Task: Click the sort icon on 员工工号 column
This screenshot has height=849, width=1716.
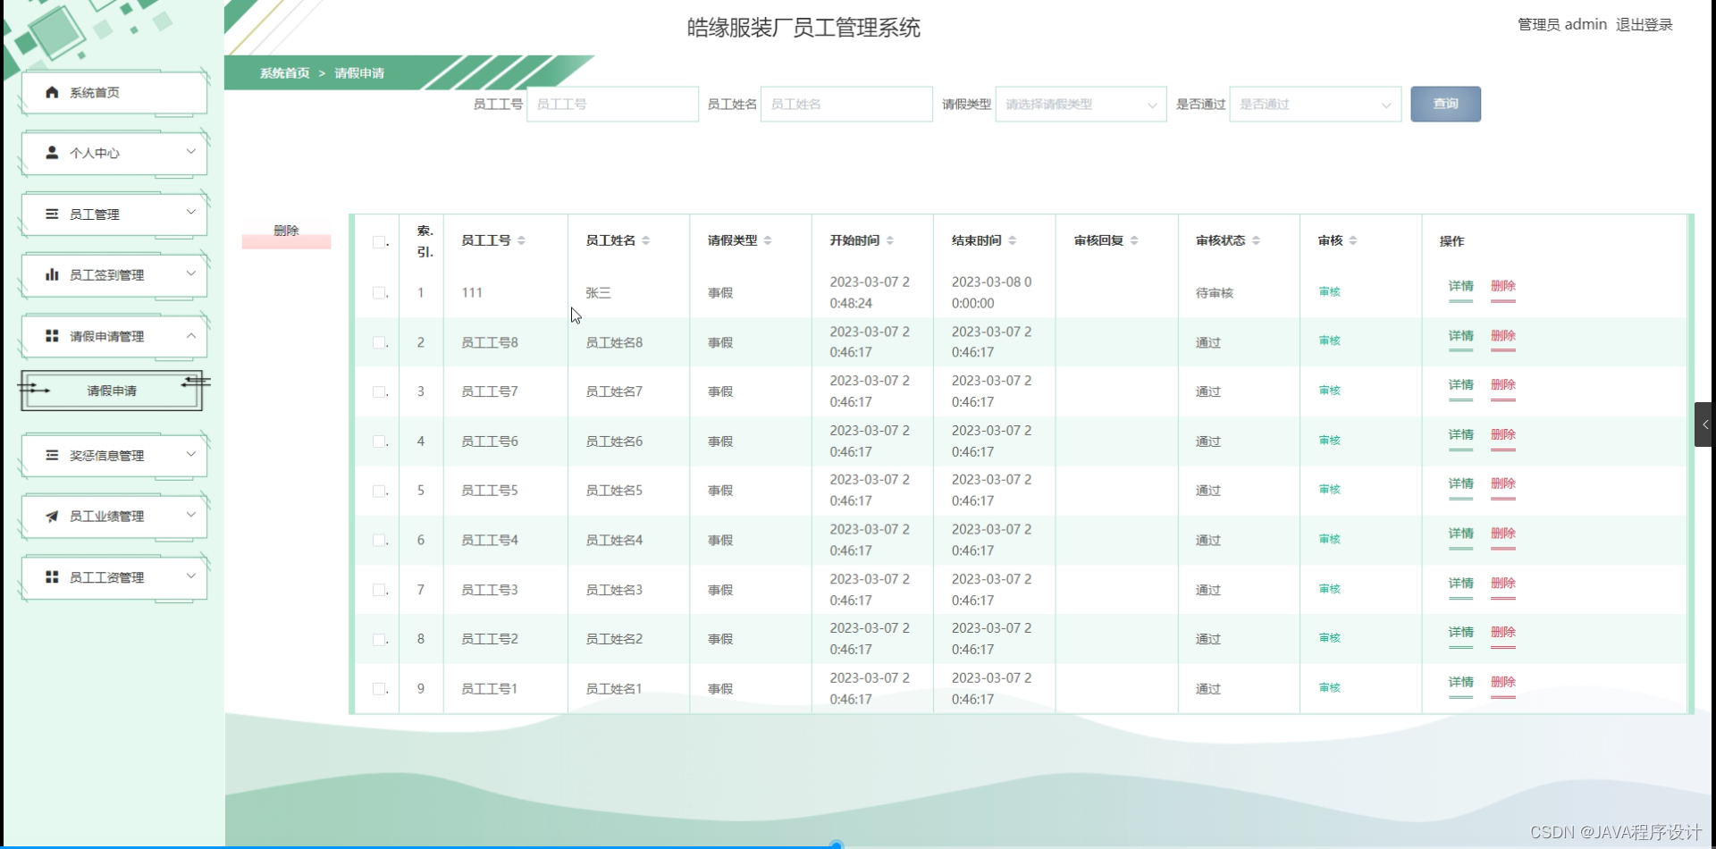Action: click(x=522, y=240)
